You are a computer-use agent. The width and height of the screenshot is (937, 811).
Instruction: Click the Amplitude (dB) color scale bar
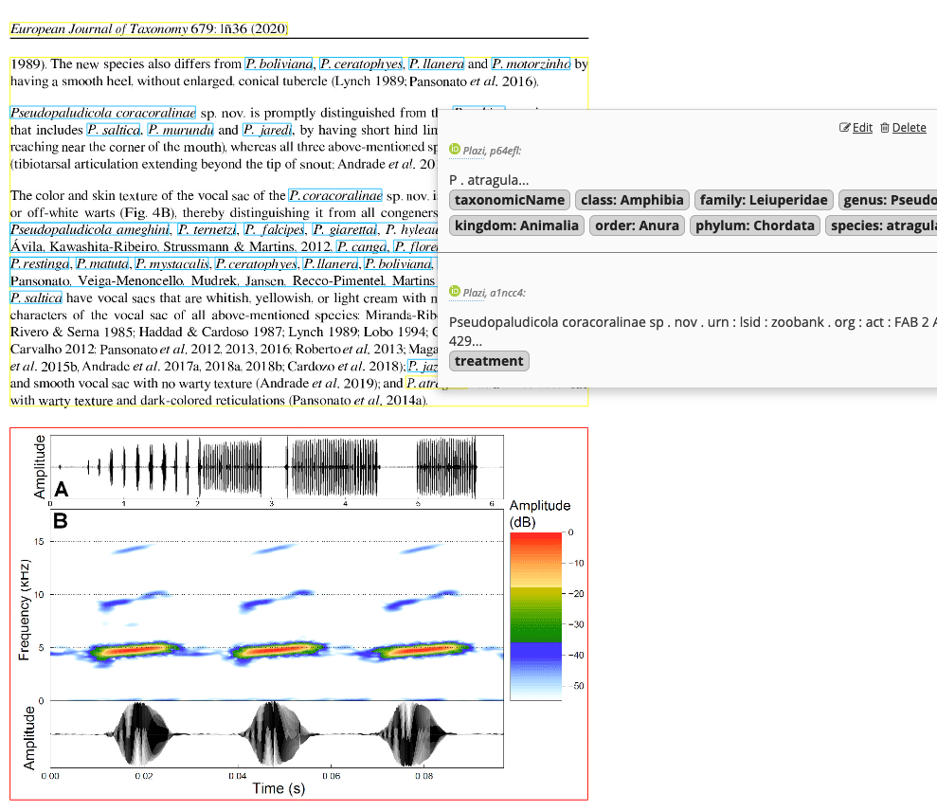(535, 616)
